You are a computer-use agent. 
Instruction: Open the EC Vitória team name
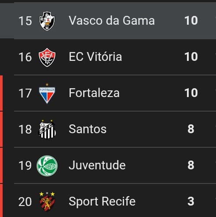(x=95, y=56)
